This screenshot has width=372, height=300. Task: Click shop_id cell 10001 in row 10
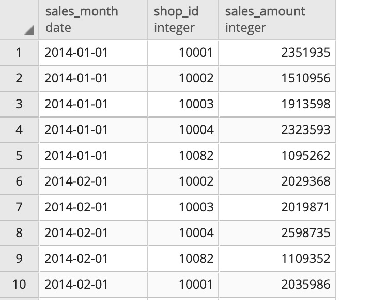183,285
